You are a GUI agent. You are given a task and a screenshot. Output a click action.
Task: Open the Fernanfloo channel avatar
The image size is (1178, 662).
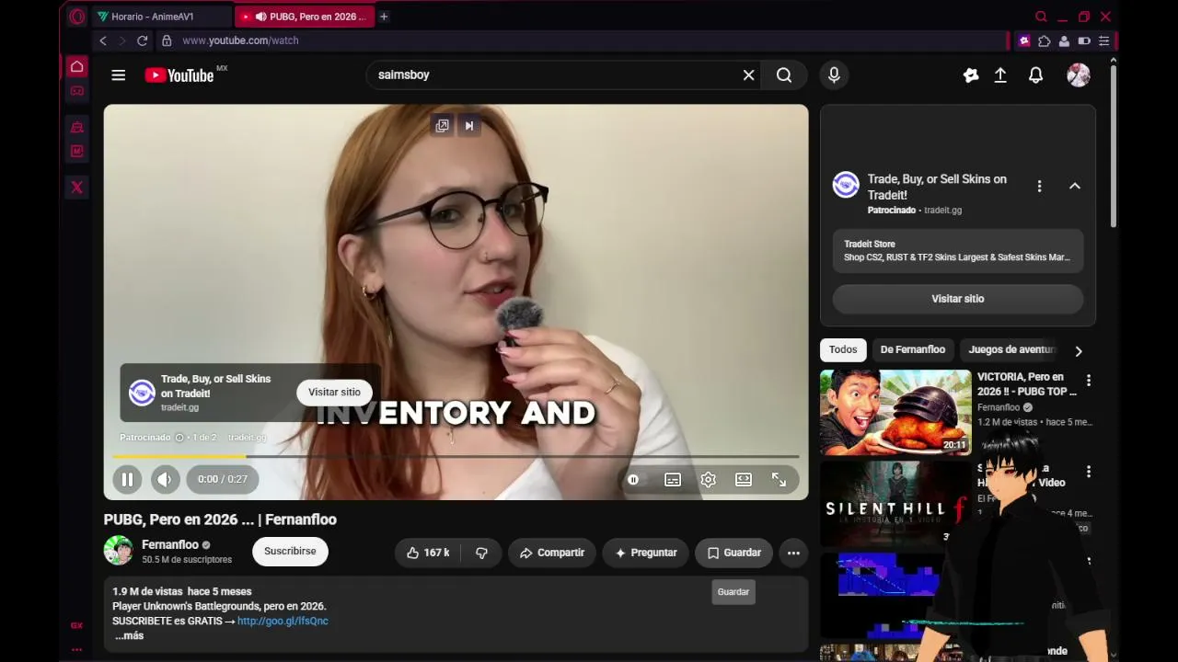click(118, 551)
